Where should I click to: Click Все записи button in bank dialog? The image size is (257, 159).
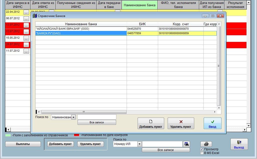point(97,123)
